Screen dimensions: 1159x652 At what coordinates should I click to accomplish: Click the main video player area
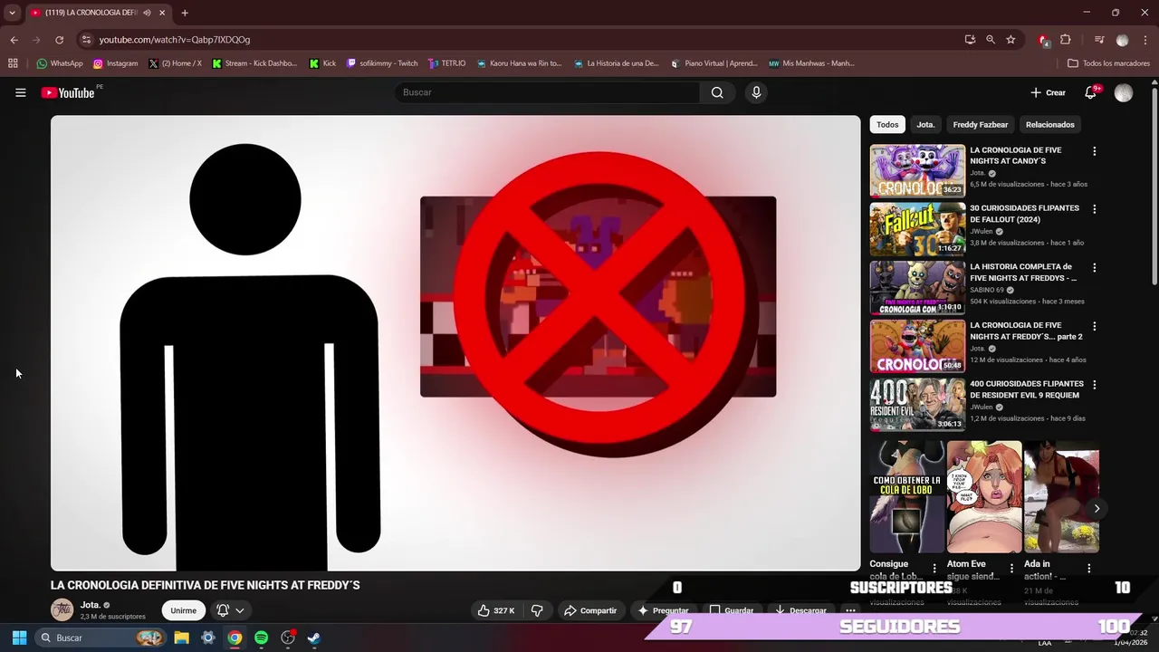455,343
